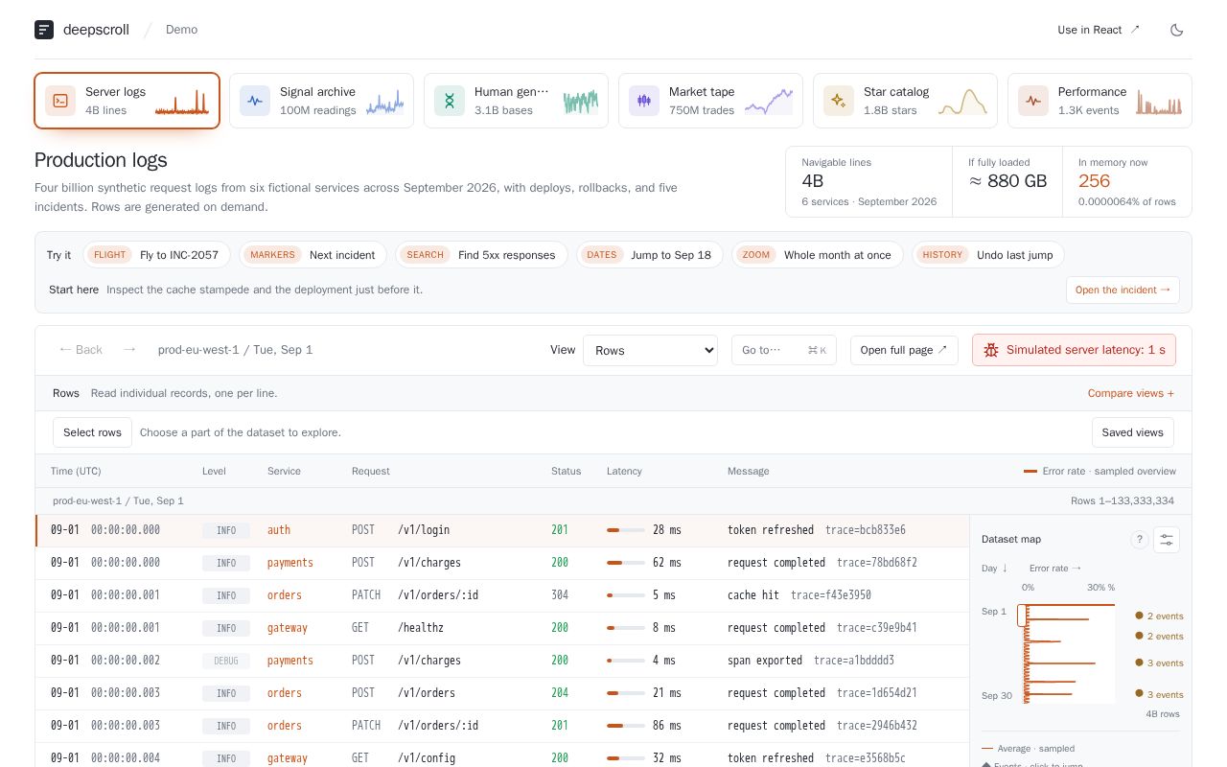
Task: Click the Server logs terminal icon
Action: pos(60,101)
